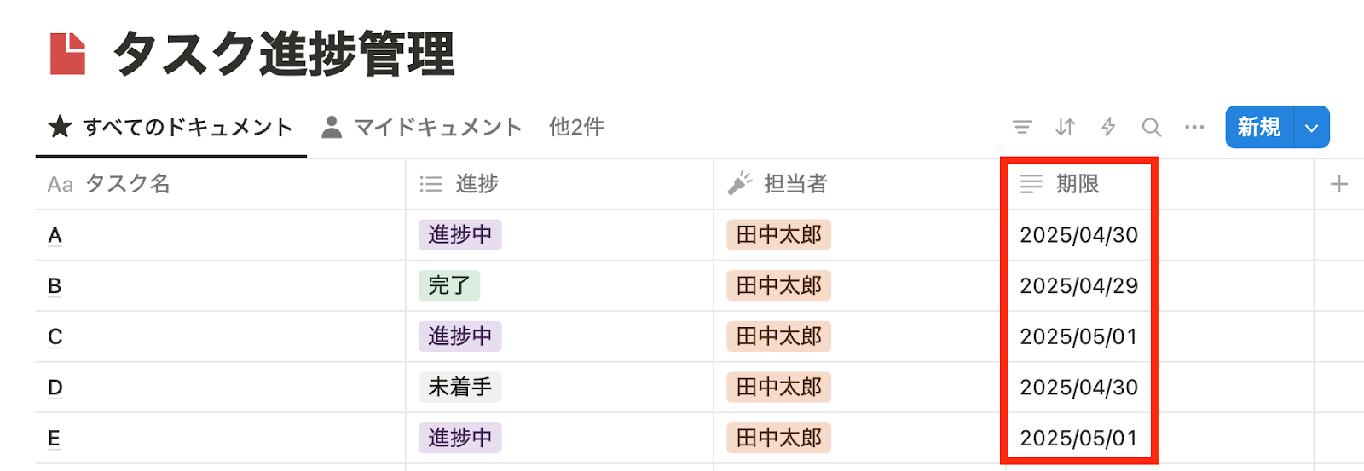Click the 完了 status tag for task B
The width and height of the screenshot is (1364, 471).
[x=449, y=285]
